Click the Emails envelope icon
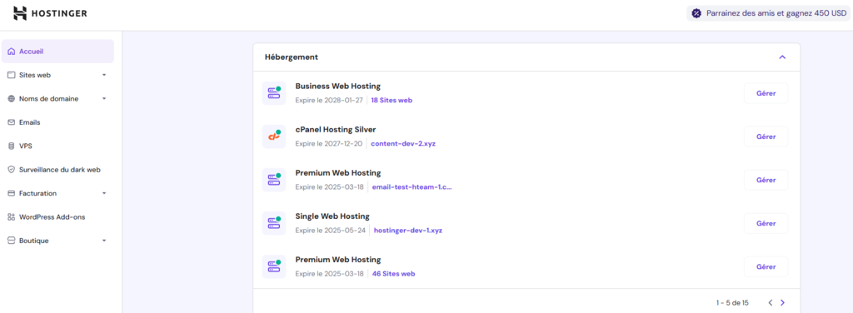The height and width of the screenshot is (313, 853). coord(12,122)
